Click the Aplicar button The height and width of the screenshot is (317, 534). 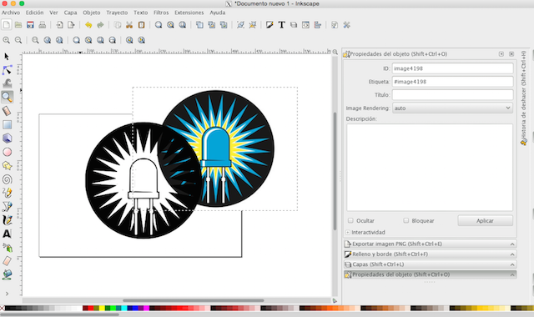485,220
